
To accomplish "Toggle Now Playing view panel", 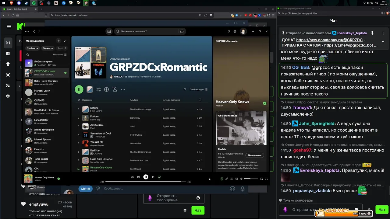I will [222, 179].
